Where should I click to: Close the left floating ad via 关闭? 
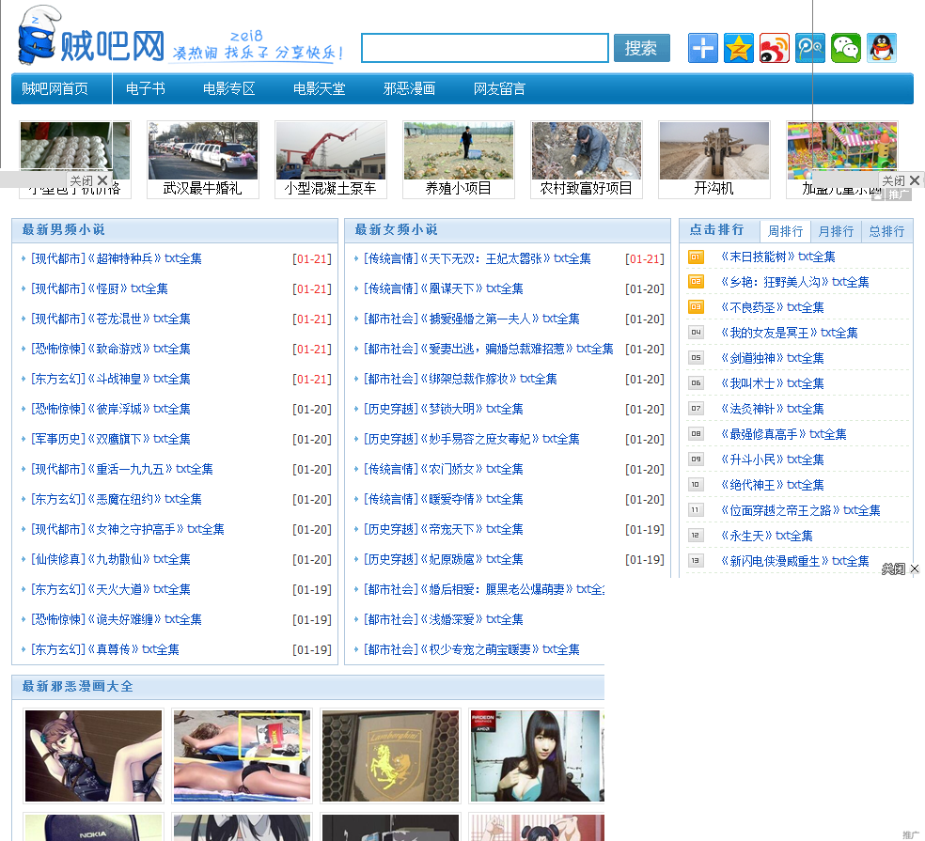[x=88, y=180]
